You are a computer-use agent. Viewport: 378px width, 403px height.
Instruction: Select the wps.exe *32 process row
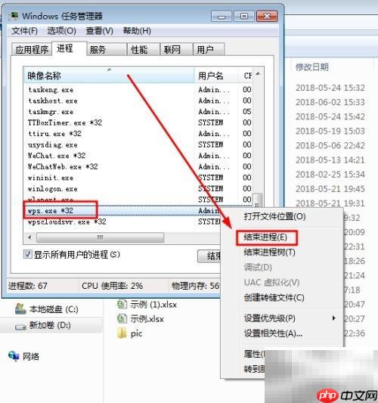(x=122, y=211)
